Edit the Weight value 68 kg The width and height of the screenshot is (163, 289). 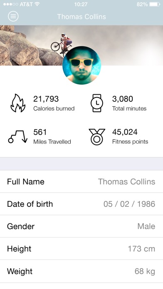[145, 271]
